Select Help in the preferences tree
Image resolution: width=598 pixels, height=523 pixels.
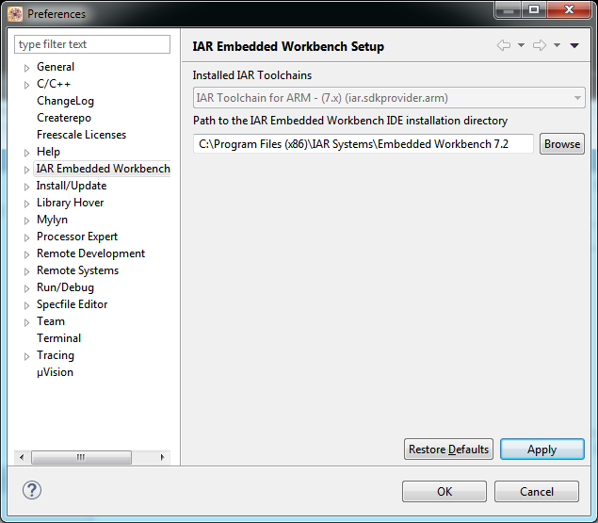coord(48,152)
